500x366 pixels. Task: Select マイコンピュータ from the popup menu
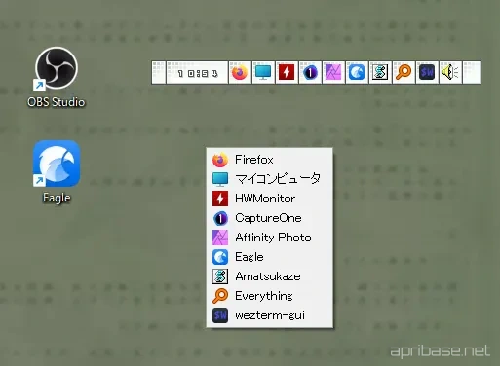click(269, 179)
